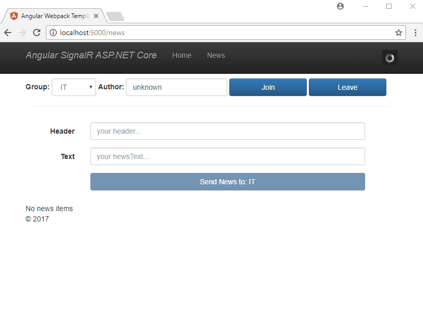Reload the page with refresh icon
The width and height of the screenshot is (423, 336).
click(x=37, y=33)
